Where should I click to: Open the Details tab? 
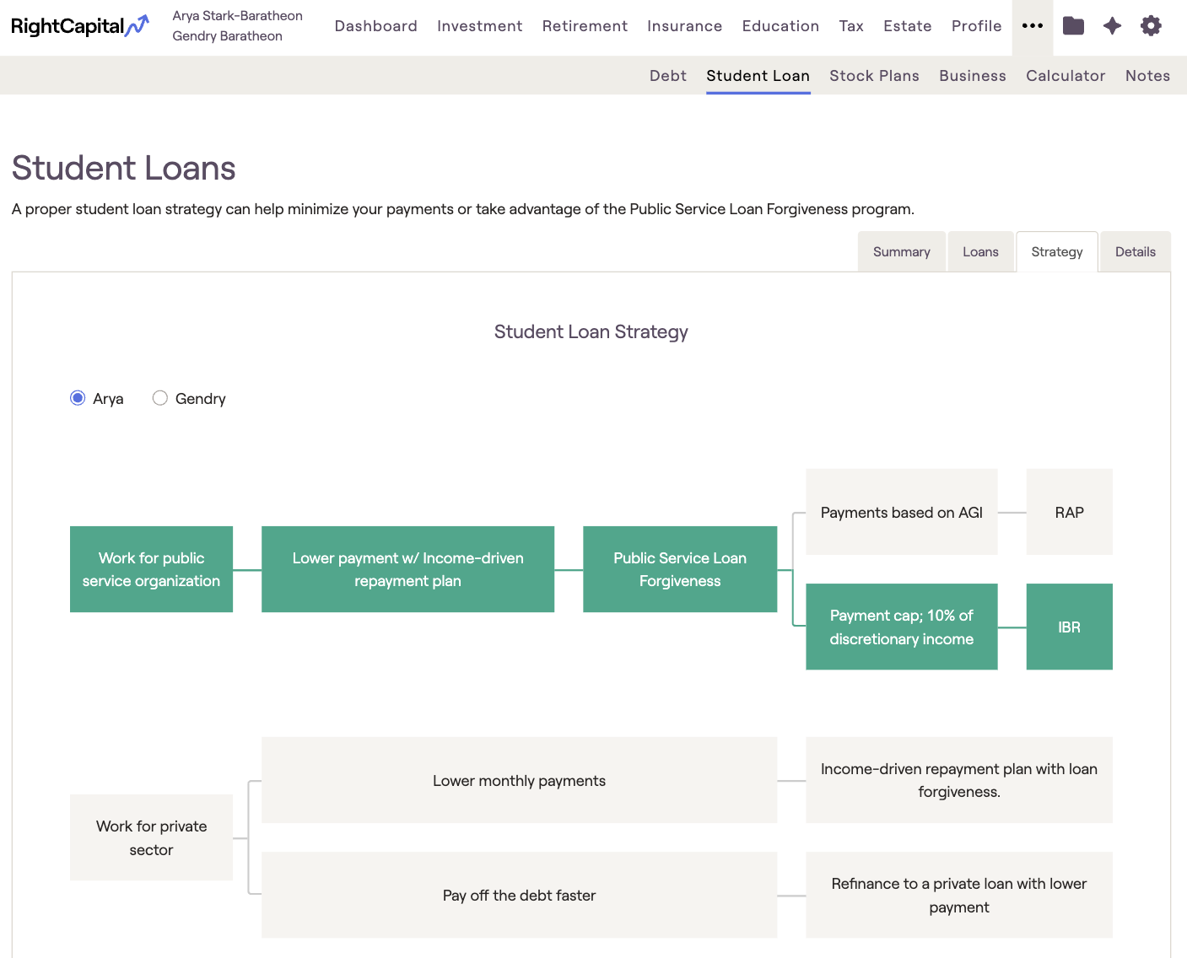1136,251
